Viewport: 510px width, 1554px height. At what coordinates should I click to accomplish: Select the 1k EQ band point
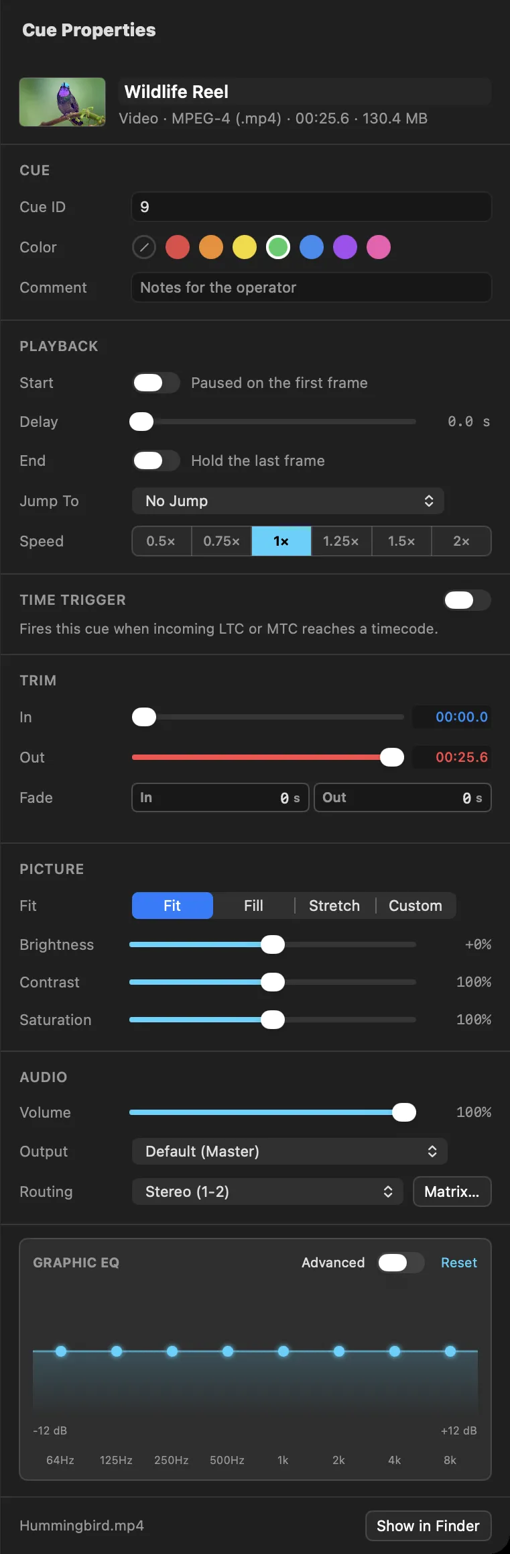(283, 1351)
